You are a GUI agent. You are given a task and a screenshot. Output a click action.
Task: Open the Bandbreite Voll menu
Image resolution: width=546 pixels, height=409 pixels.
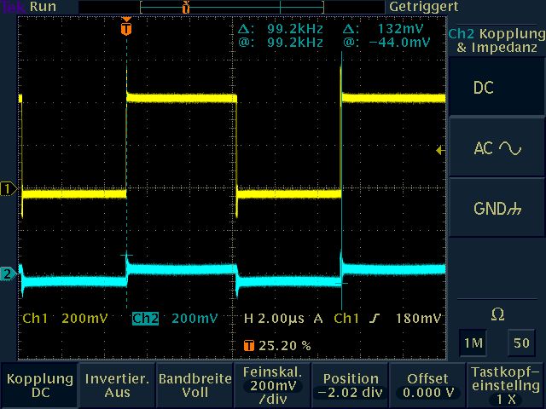click(x=195, y=385)
